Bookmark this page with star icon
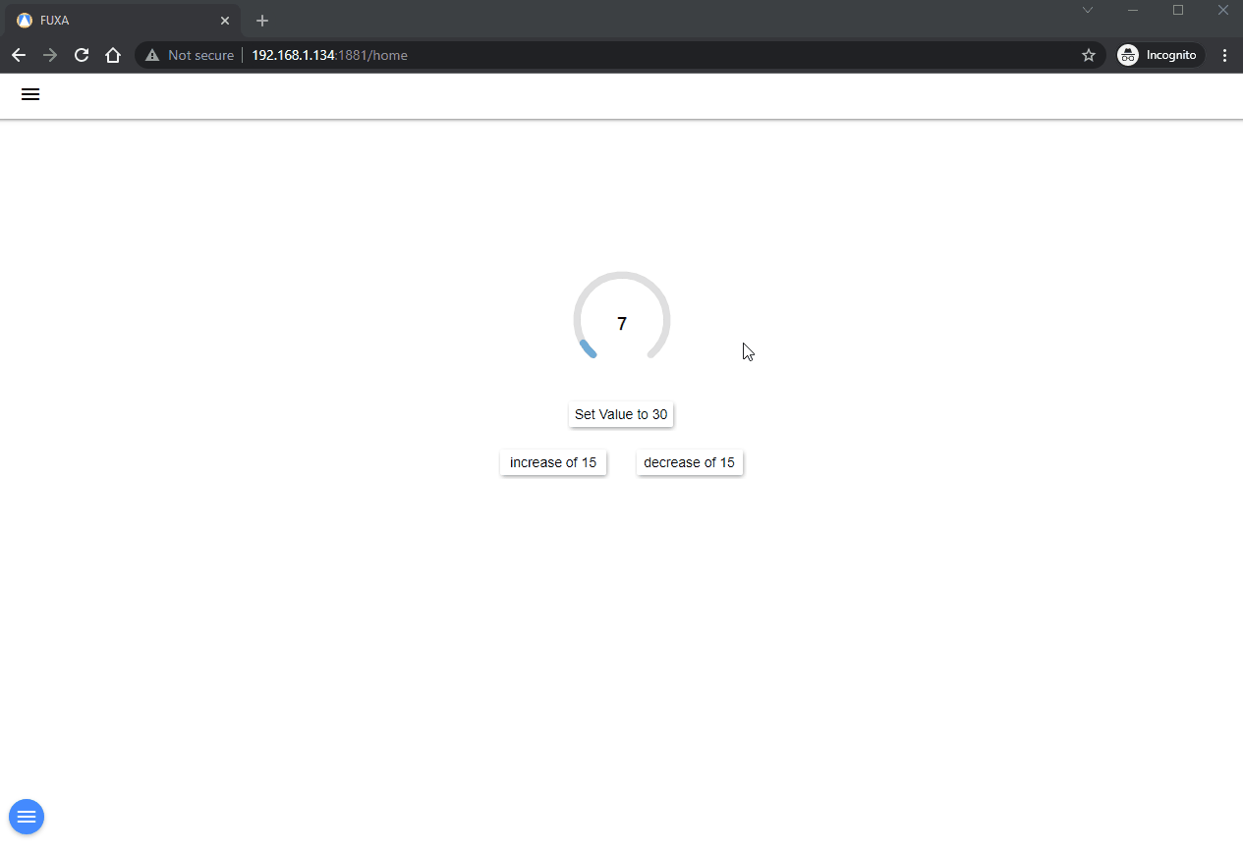This screenshot has width=1243, height=852. click(x=1088, y=55)
